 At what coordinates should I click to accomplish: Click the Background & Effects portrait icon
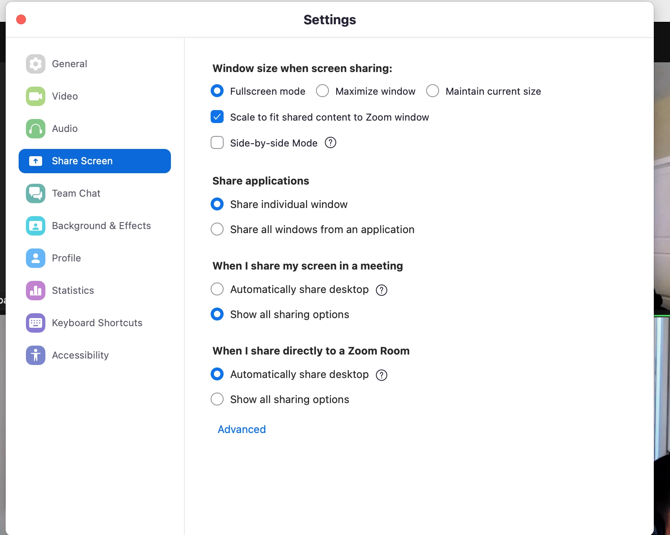pyautogui.click(x=36, y=226)
